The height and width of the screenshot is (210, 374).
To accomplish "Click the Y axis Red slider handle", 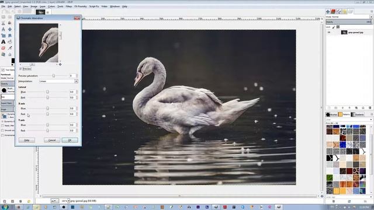I will click(47, 131).
